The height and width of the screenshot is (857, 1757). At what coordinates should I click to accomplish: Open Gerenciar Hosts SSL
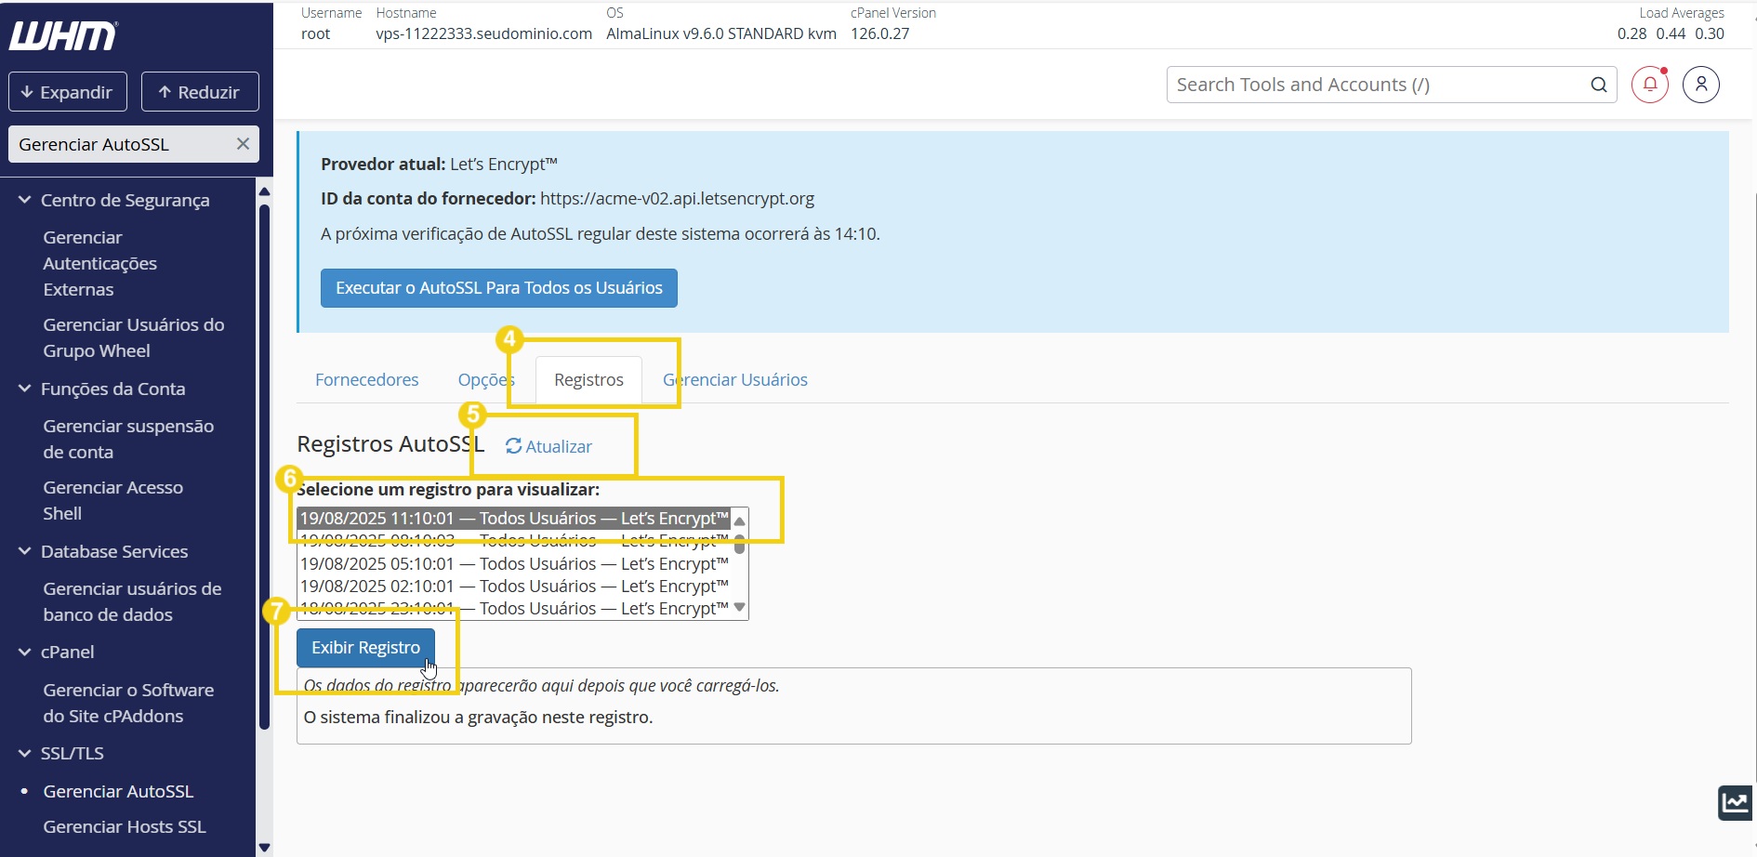(x=124, y=826)
